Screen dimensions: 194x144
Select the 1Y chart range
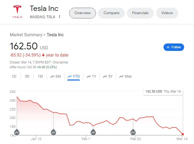(91, 76)
